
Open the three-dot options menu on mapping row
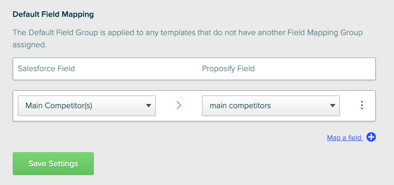tap(362, 105)
